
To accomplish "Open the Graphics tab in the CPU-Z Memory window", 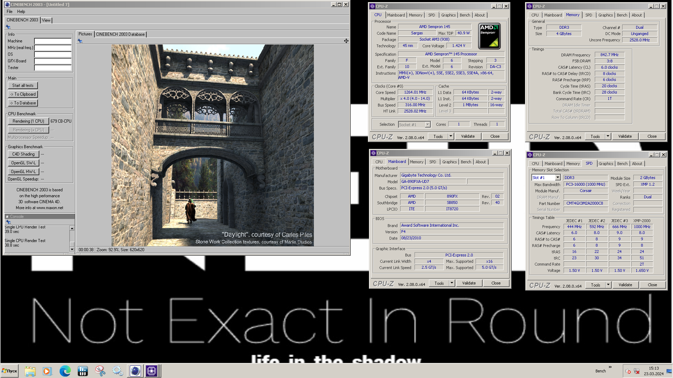I will point(606,15).
